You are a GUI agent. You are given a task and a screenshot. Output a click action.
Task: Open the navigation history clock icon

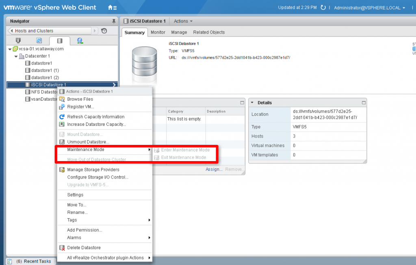click(104, 31)
